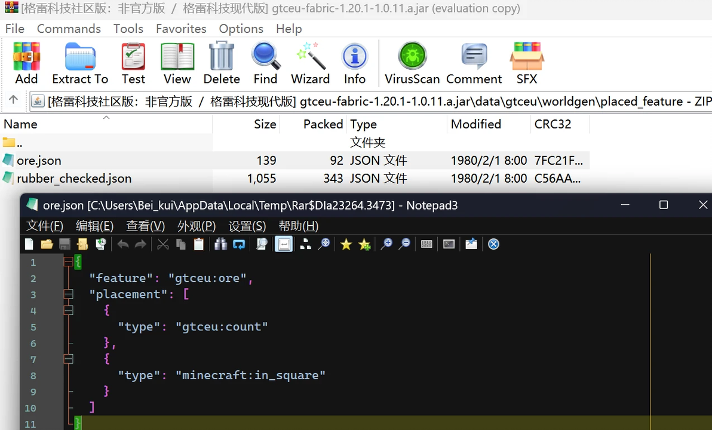Maximize the Notepad3 window

[x=664, y=205]
